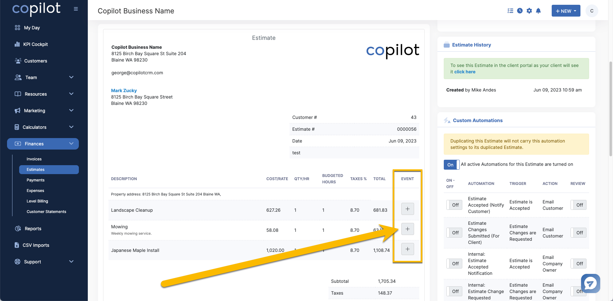Click the george@copilotcrm.com email text
Screen dimensions: 613x301
point(137,73)
